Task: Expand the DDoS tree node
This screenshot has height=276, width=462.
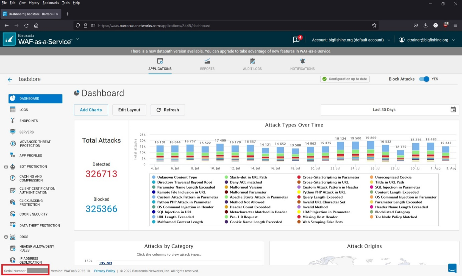Action: pyautogui.click(x=6, y=237)
